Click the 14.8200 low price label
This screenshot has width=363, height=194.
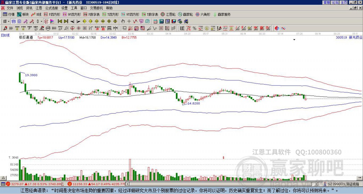tap(194, 103)
